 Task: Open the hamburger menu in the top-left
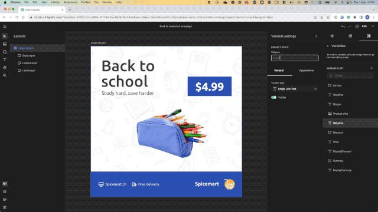coord(5,26)
